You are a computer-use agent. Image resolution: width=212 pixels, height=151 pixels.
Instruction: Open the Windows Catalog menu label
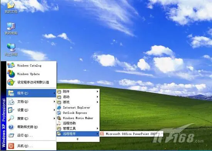pyautogui.click(x=29, y=65)
